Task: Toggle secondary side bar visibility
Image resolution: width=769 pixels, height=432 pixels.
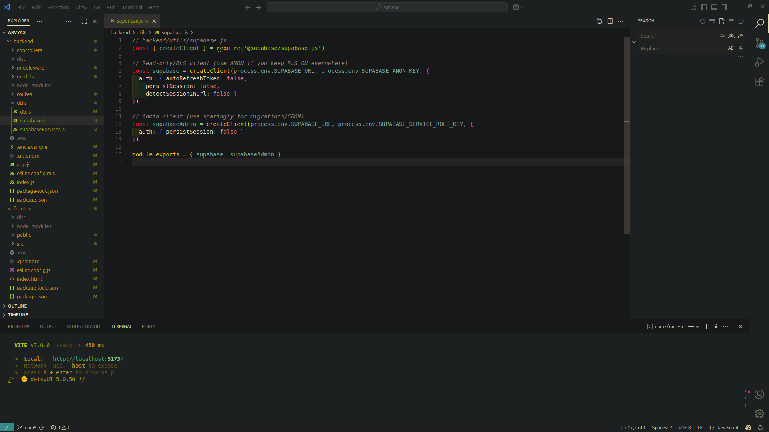Action: pyautogui.click(x=725, y=7)
